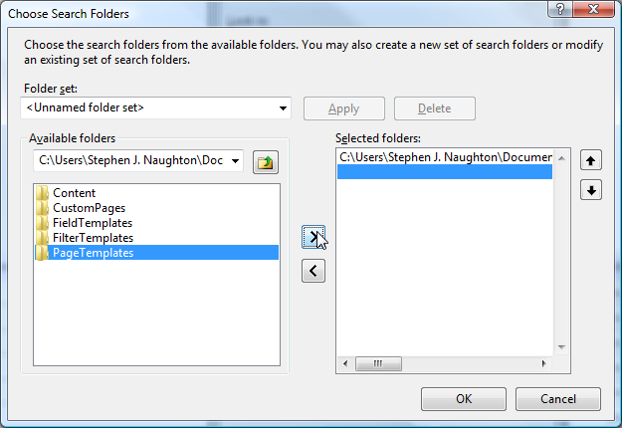Image resolution: width=622 pixels, height=428 pixels.
Task: Remove folder with left arrow button
Action: coord(313,271)
